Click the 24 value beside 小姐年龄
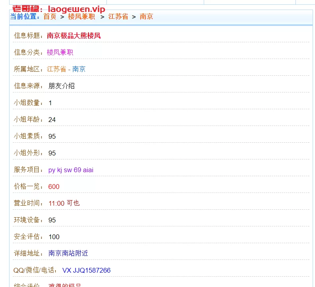Screen dimensions: 315x287 [52, 120]
